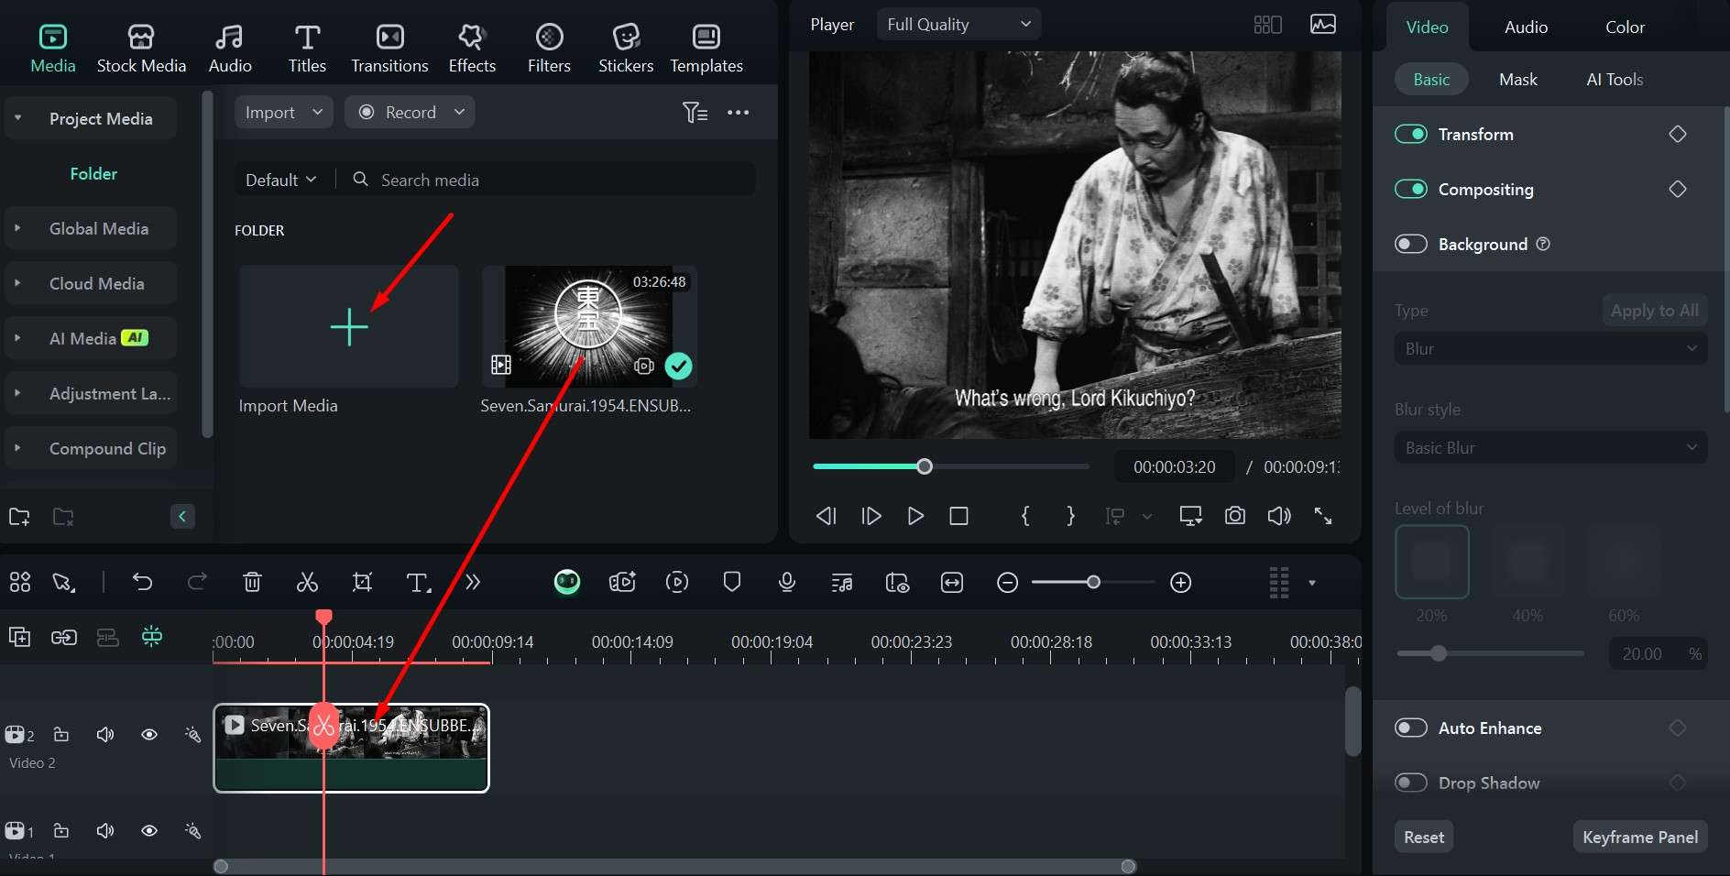Viewport: 1730px width, 876px height.
Task: Enable the Drop Shadow switch
Action: click(x=1411, y=783)
